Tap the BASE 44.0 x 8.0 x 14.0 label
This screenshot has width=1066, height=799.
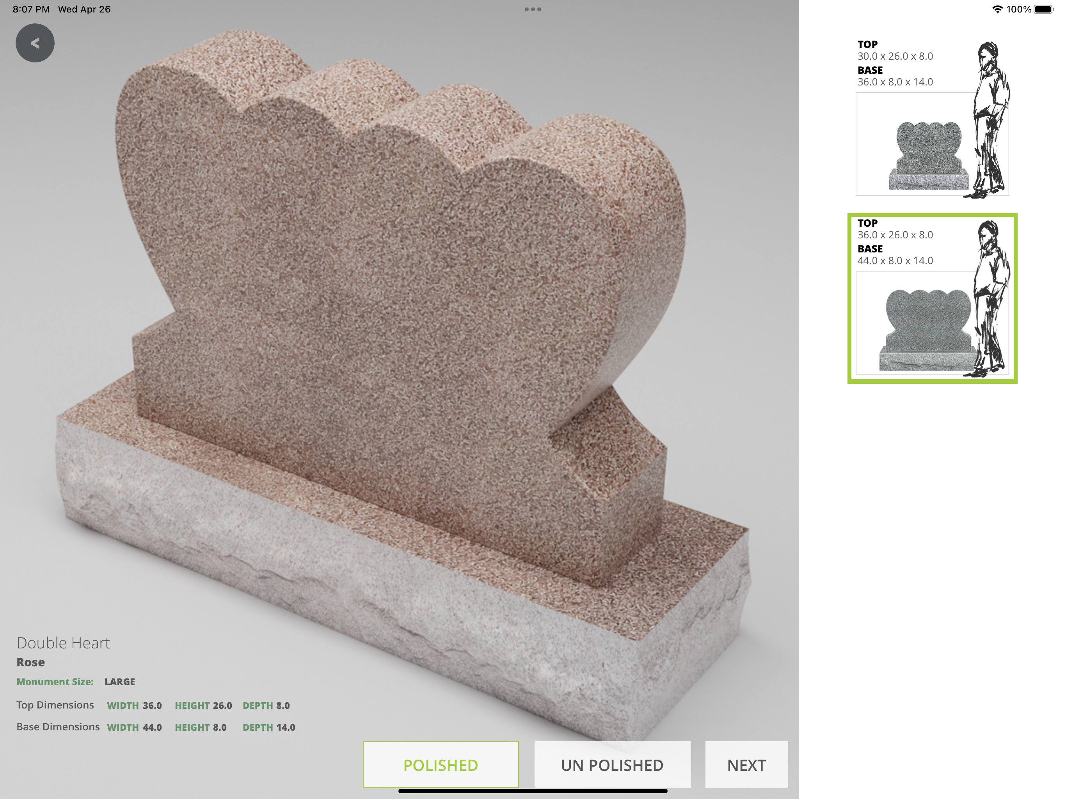tap(895, 255)
